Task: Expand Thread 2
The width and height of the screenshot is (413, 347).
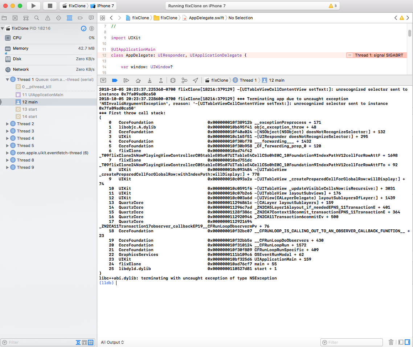Action: pyautogui.click(x=7, y=124)
